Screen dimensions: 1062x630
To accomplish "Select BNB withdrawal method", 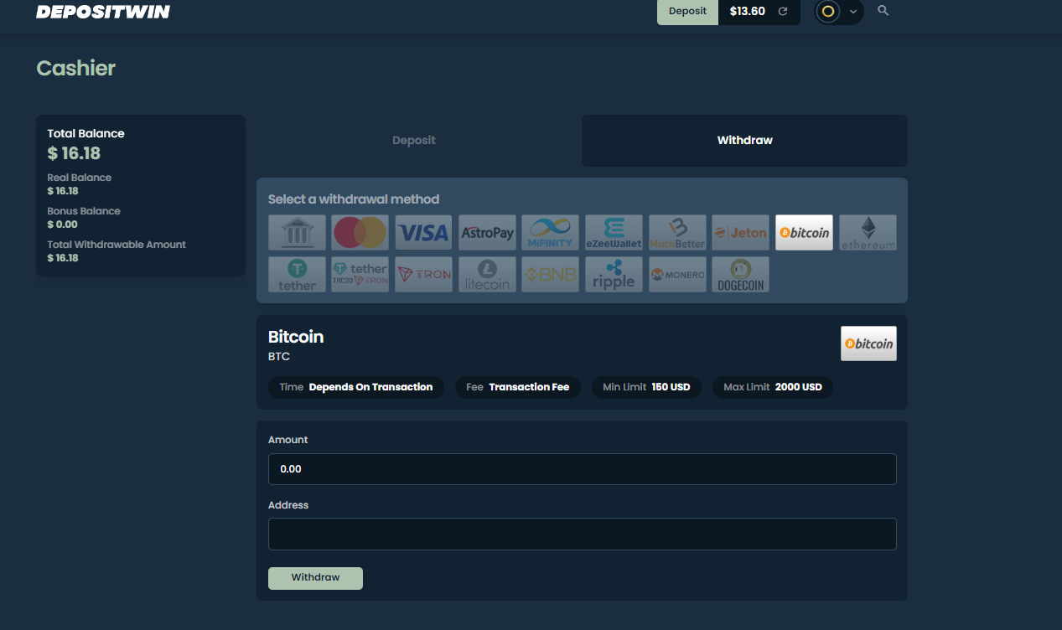I will point(550,275).
